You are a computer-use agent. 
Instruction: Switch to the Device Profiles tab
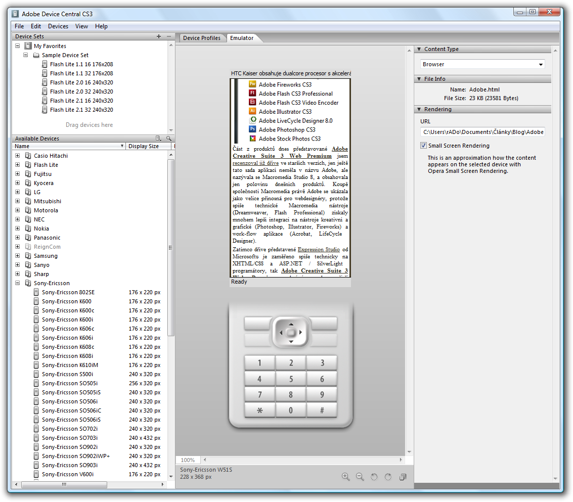click(x=202, y=38)
